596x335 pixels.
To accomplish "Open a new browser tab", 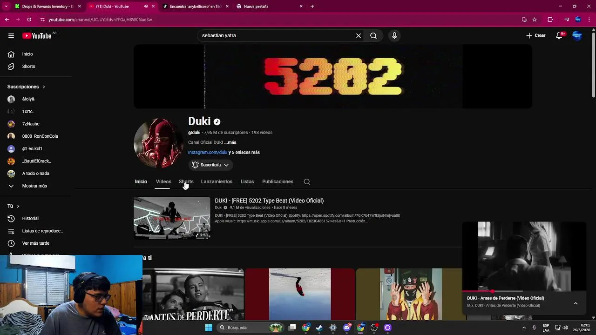I will click(312, 7).
